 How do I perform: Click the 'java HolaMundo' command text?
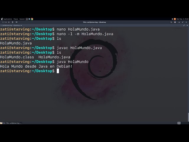click(x=72, y=62)
